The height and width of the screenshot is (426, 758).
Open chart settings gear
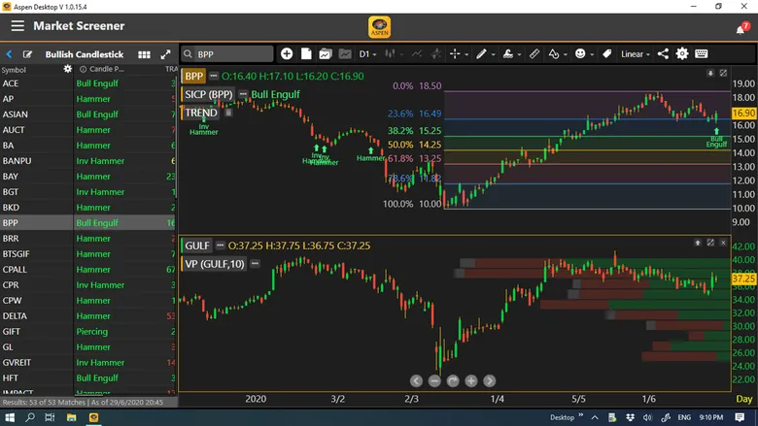(682, 54)
